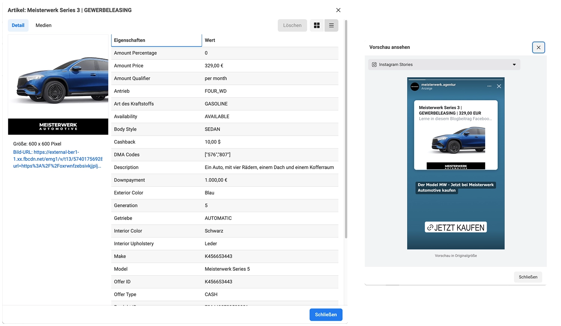Click the Interior Upholstery value Leder

211,243
